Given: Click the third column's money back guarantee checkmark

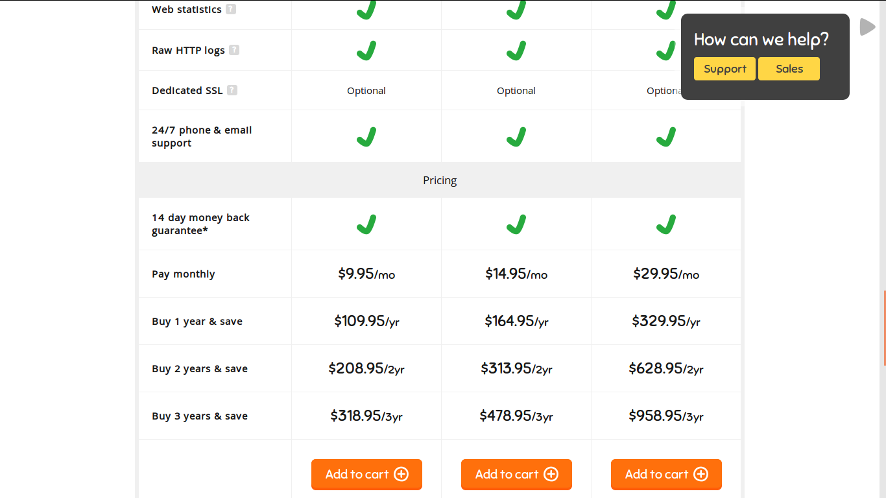Looking at the screenshot, I should click(666, 224).
